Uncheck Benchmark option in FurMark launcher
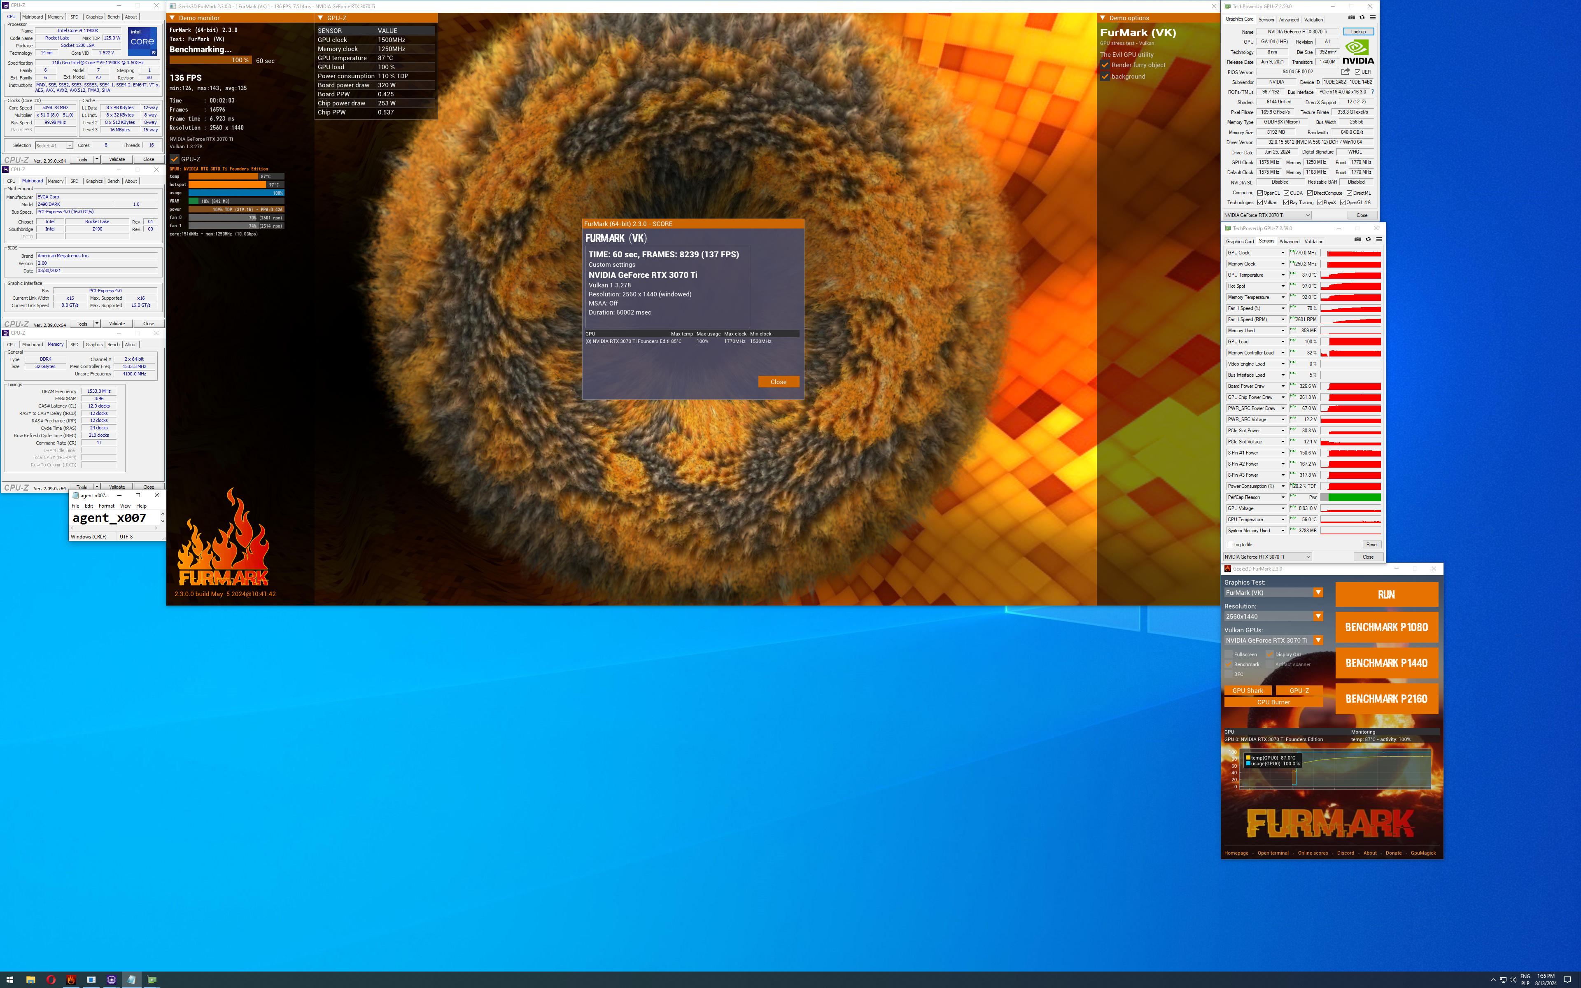The image size is (1581, 988). coord(1228,664)
